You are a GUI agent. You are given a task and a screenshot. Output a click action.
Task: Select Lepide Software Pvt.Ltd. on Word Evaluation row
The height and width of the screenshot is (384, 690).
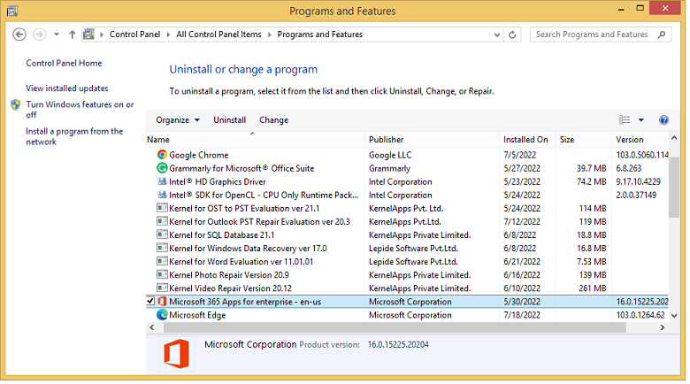coord(413,262)
